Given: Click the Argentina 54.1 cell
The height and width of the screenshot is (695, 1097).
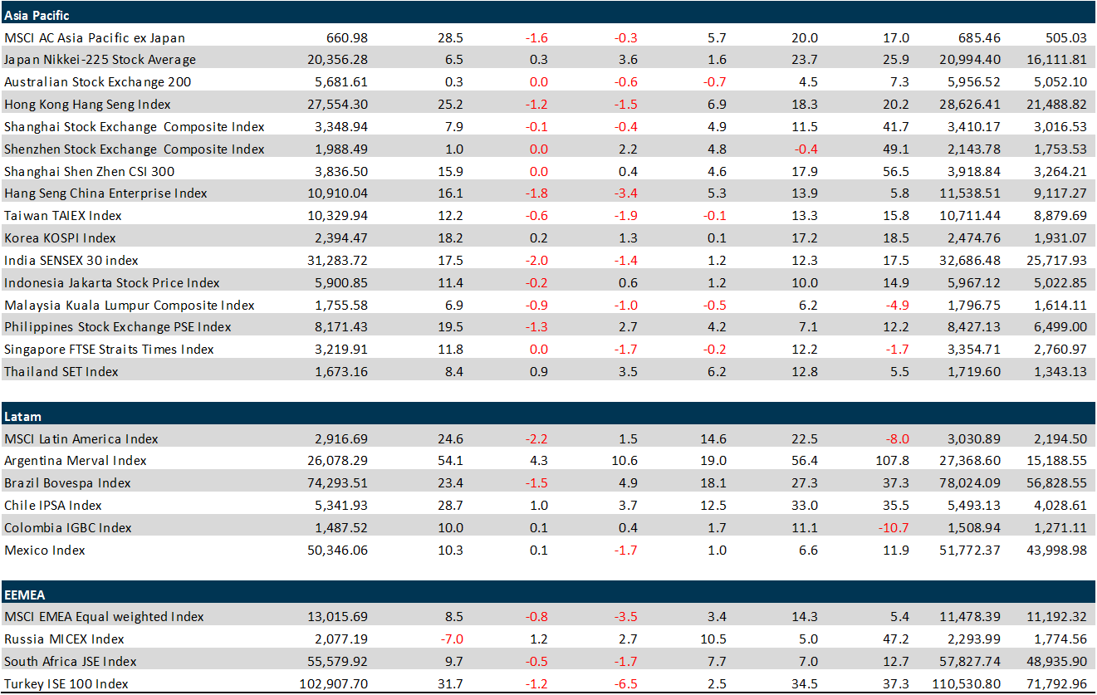Looking at the screenshot, I should point(452,461).
